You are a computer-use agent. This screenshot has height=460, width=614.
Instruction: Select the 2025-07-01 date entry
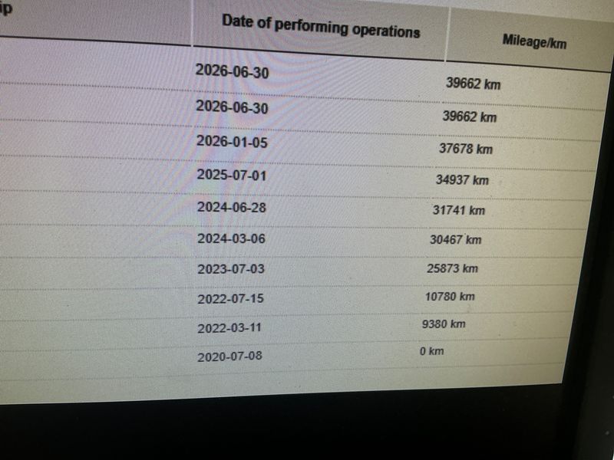tap(232, 175)
